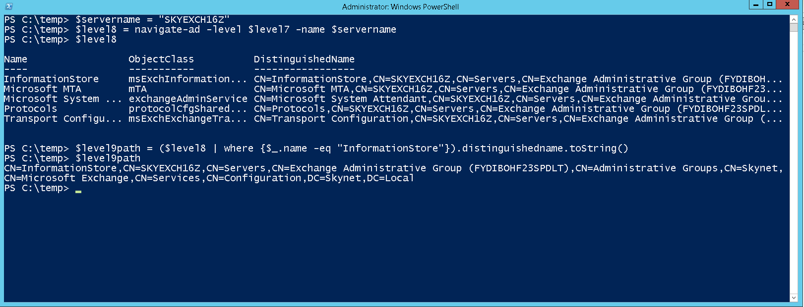804x307 pixels.
Task: Click the navigate-ad command text
Action: (167, 30)
